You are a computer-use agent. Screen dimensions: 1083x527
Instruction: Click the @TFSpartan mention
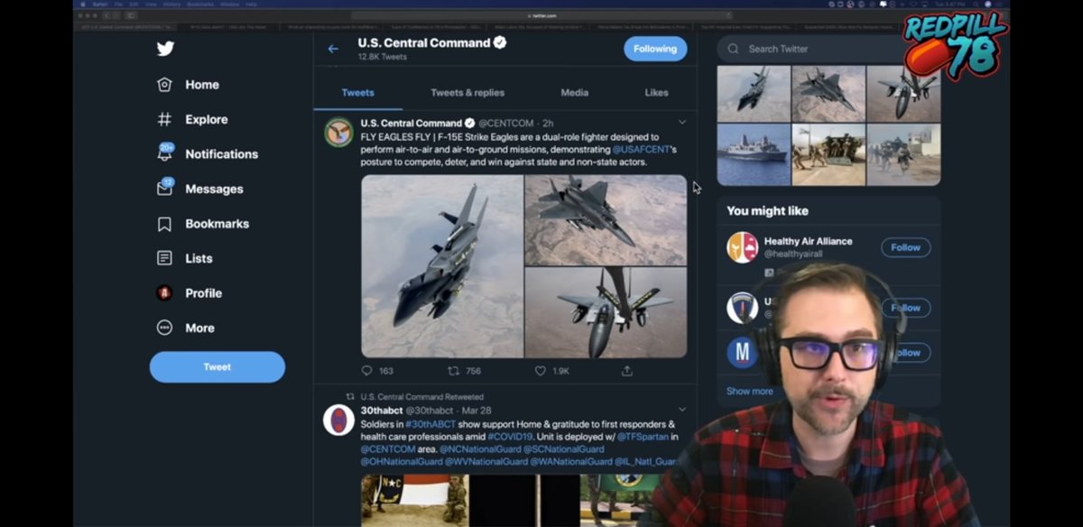[x=643, y=437]
